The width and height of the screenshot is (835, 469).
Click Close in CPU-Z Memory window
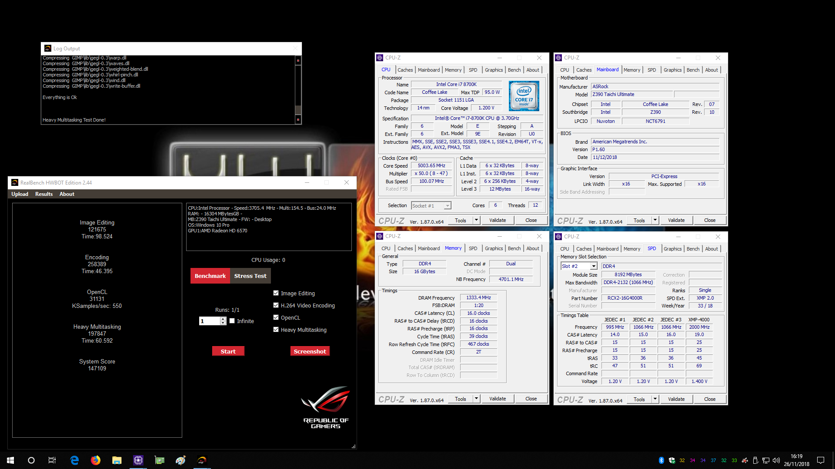tap(531, 399)
